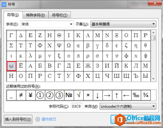Switch to the 特殊字符(P) tab
The height and width of the screenshot is (128, 163).
[36, 15]
